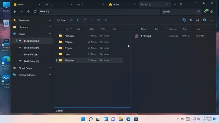
Task: Expand the chevron after Drive (C:) path
Action: click(x=51, y=12)
